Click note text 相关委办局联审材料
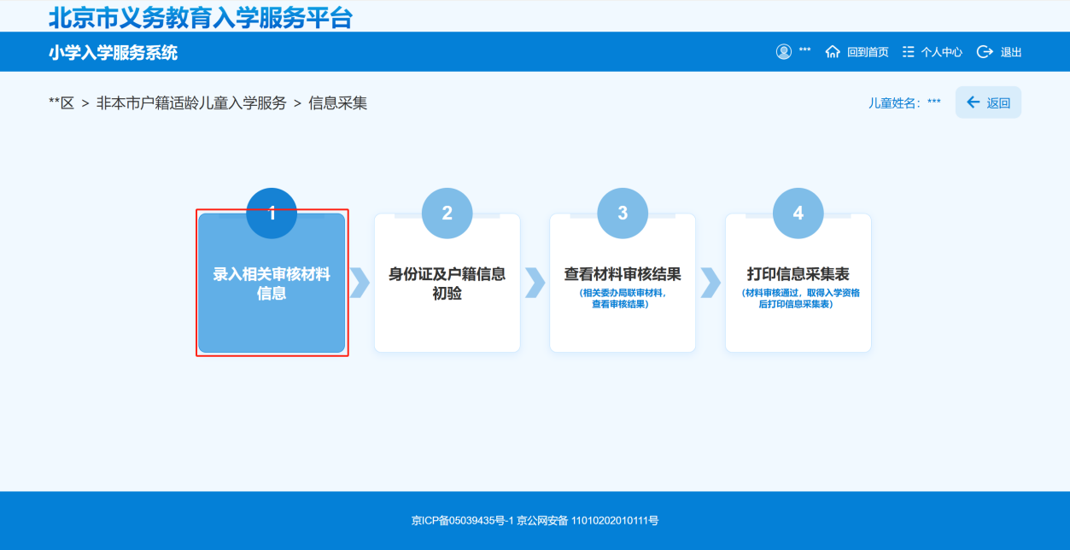Image resolution: width=1070 pixels, height=550 pixels. tap(624, 293)
